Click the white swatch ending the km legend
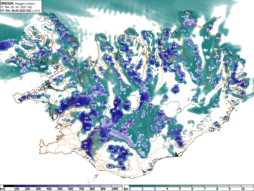Image resolution: width=254 pixels, height=191 pixels. click(x=247, y=186)
